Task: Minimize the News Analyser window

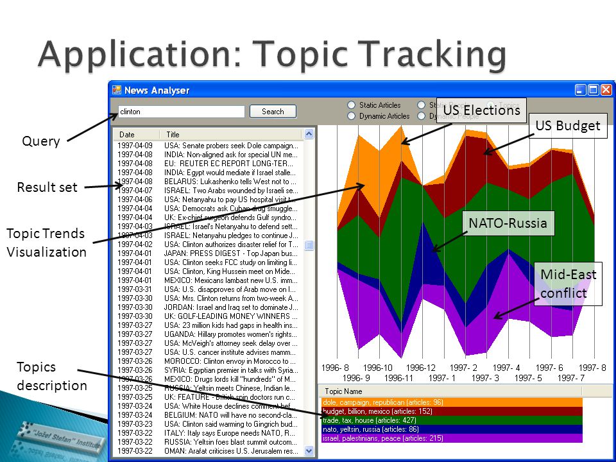Action: (x=580, y=90)
